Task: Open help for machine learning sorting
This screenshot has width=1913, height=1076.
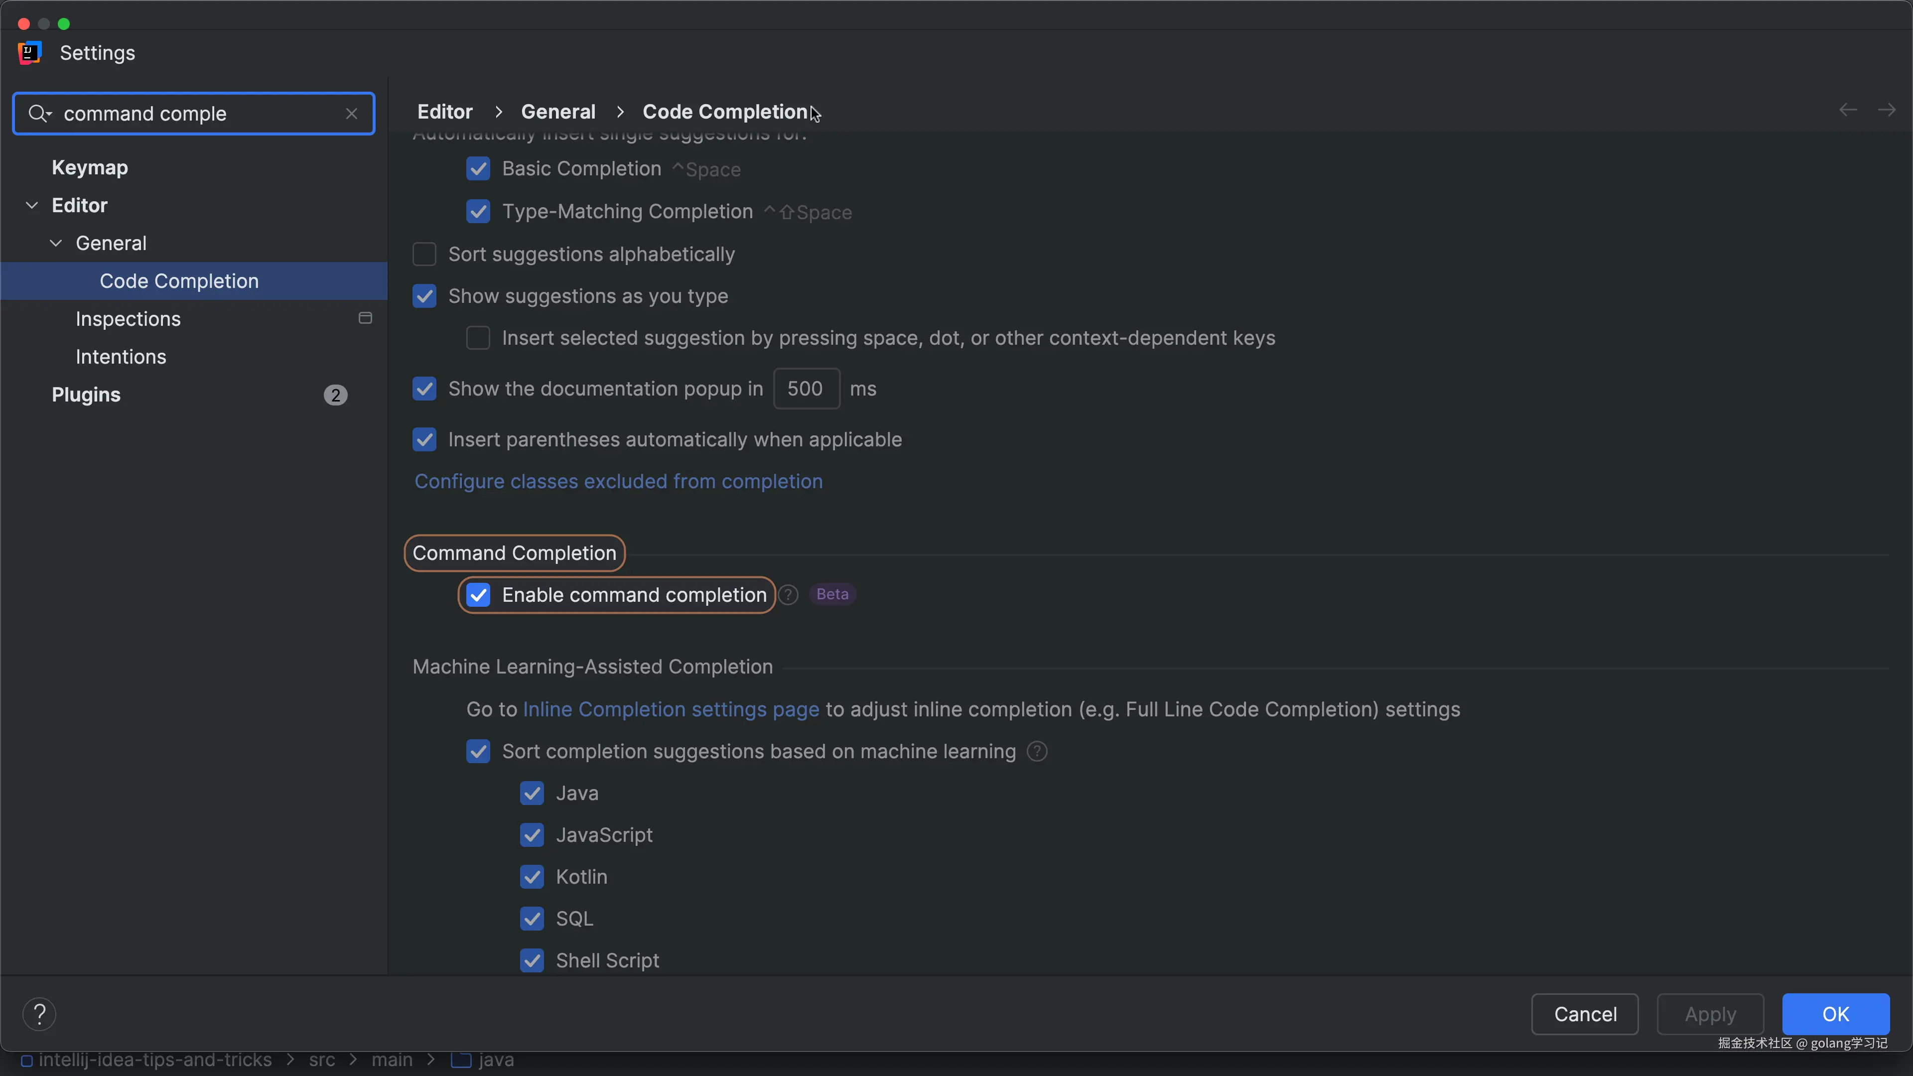Action: pos(1037,752)
